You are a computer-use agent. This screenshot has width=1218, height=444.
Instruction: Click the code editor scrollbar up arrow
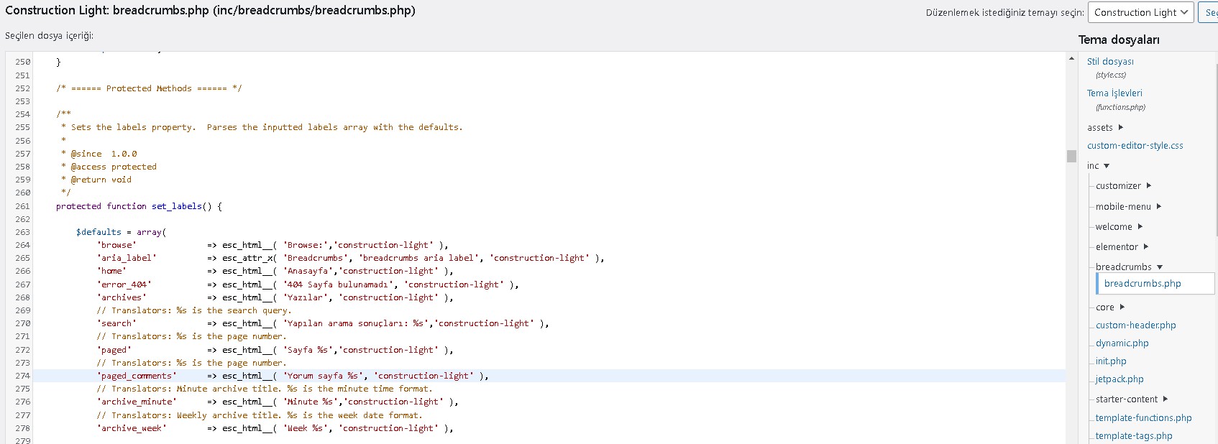pos(1071,58)
